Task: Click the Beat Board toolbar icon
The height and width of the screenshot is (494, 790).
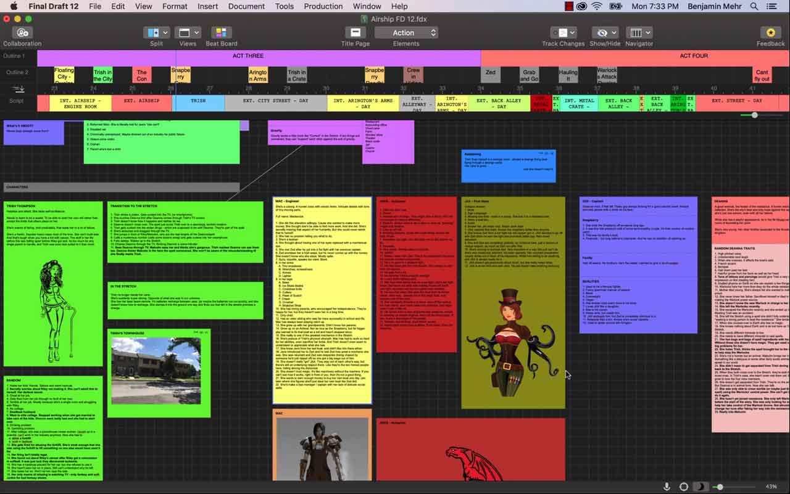Action: (x=222, y=33)
